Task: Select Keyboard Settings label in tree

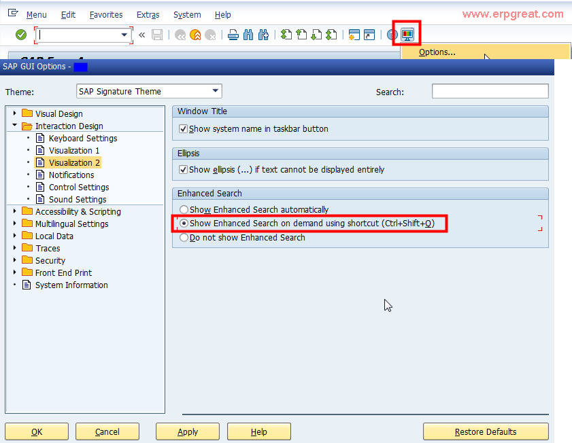Action: click(x=83, y=138)
